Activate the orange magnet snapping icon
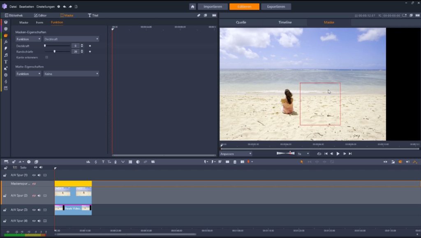Screen dimensions: 421x238 [x=400, y=162]
